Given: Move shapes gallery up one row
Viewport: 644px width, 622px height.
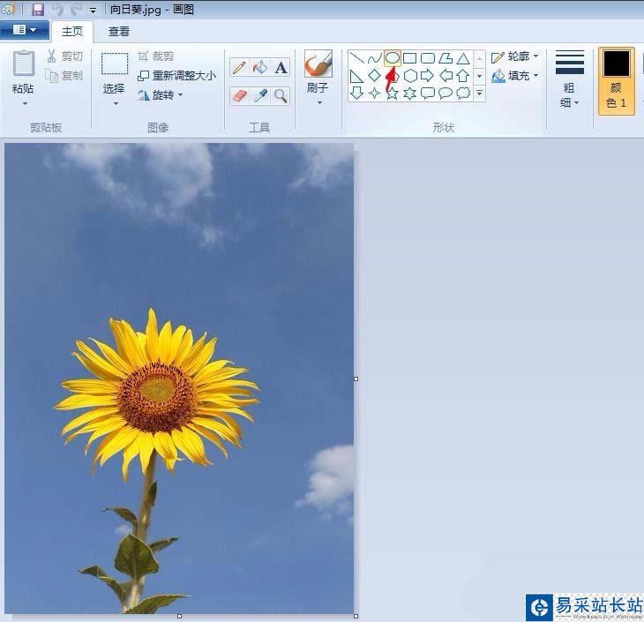Looking at the screenshot, I should tap(479, 59).
